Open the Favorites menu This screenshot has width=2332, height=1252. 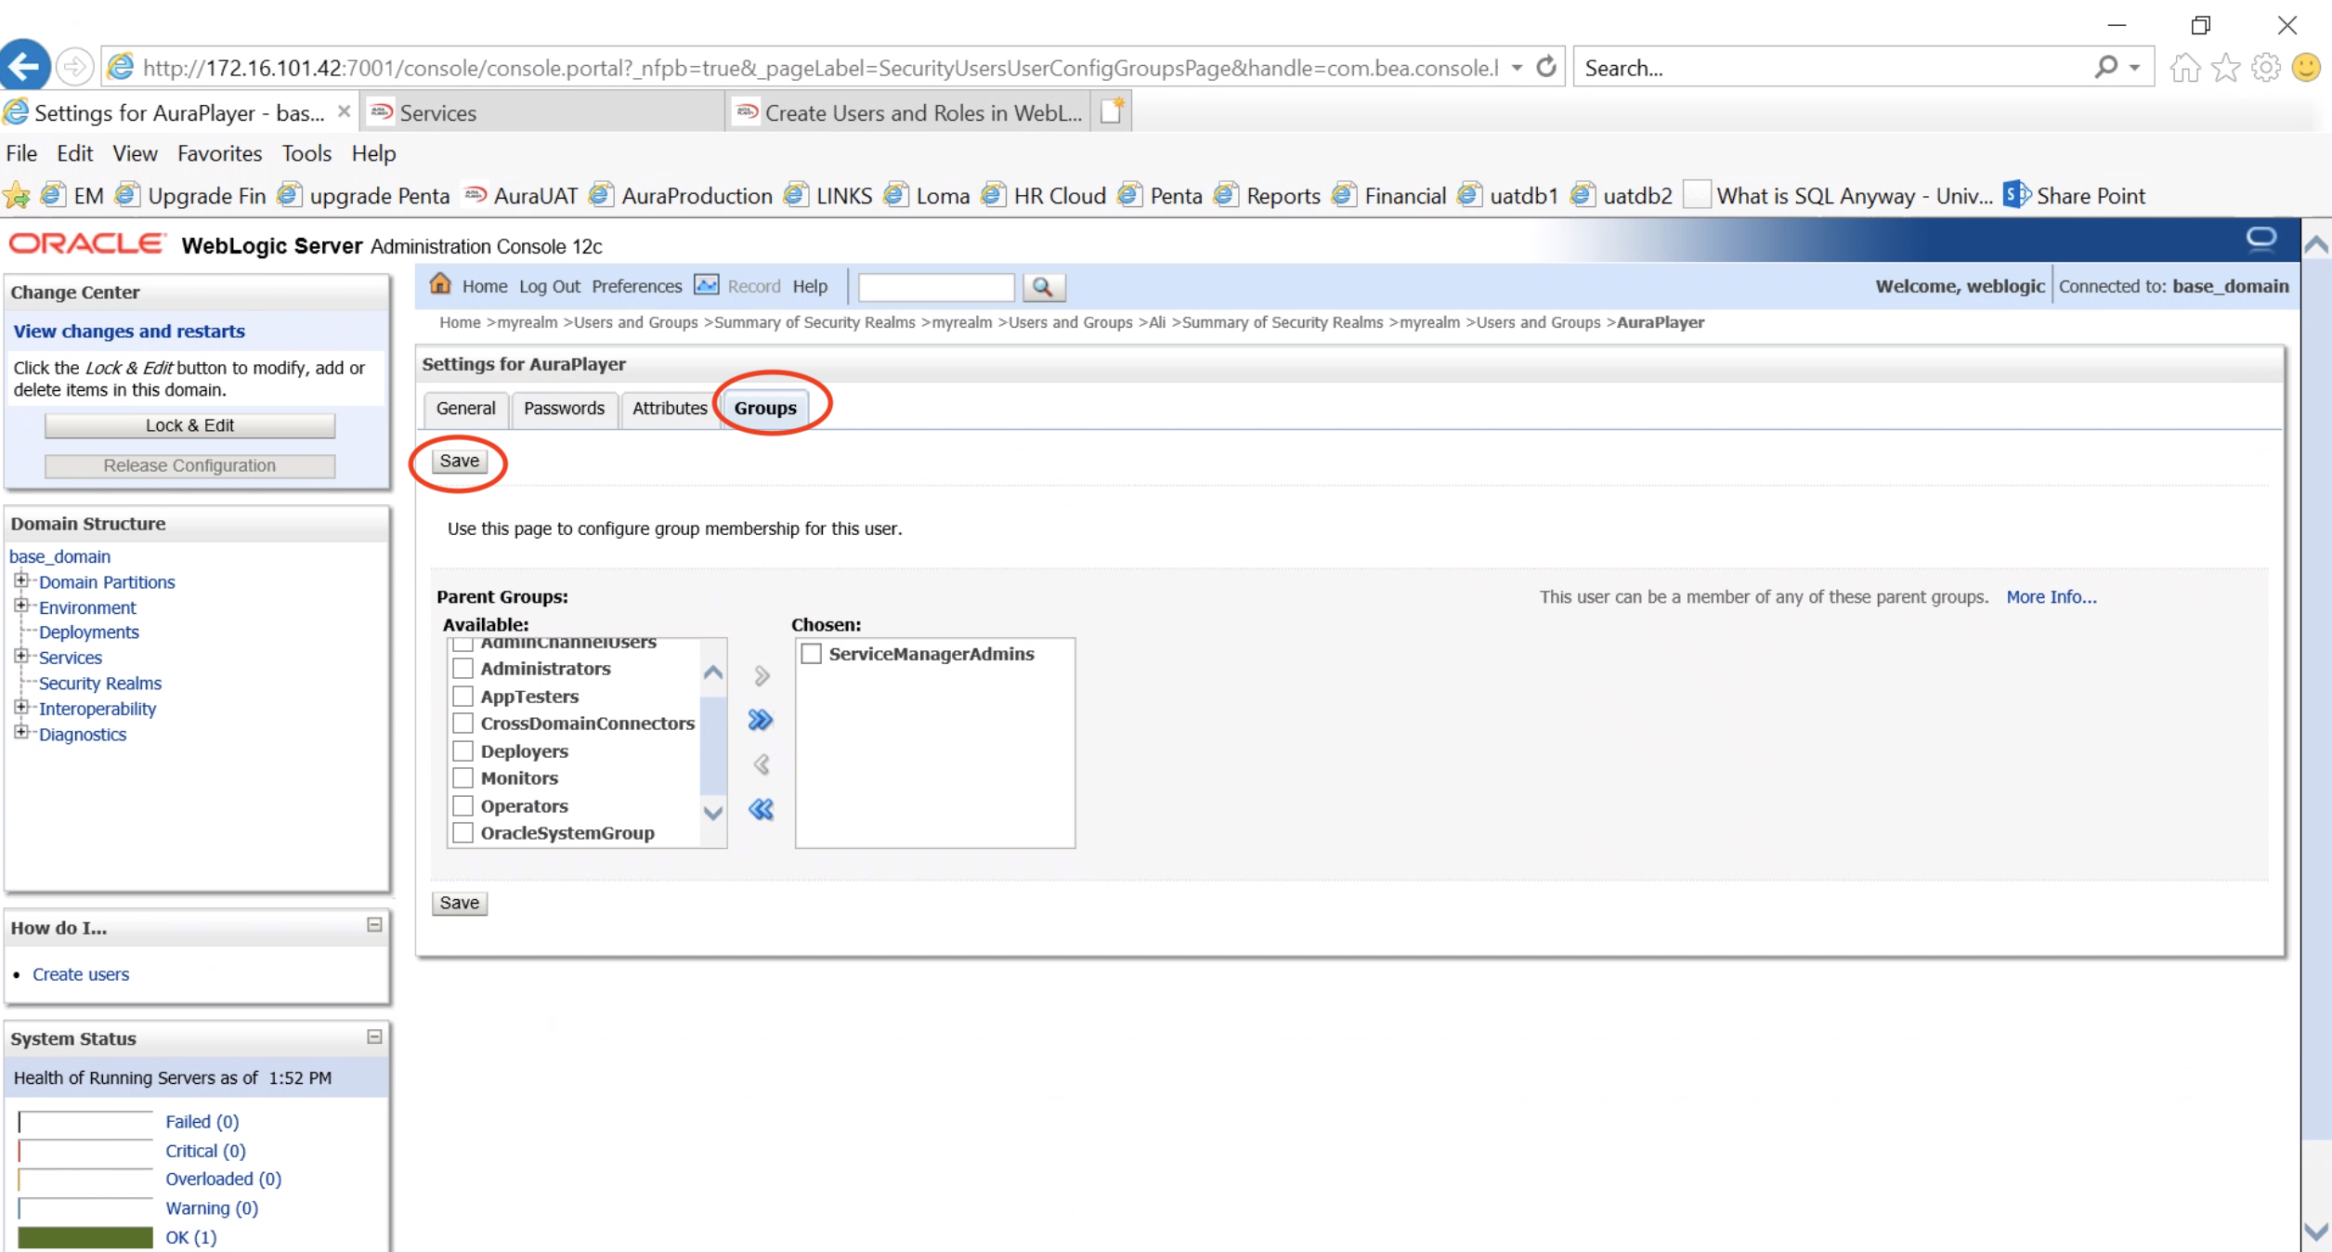pyautogui.click(x=219, y=153)
